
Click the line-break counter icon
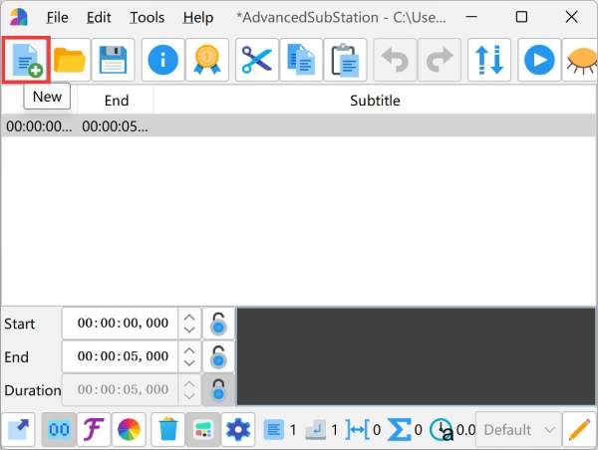316,430
